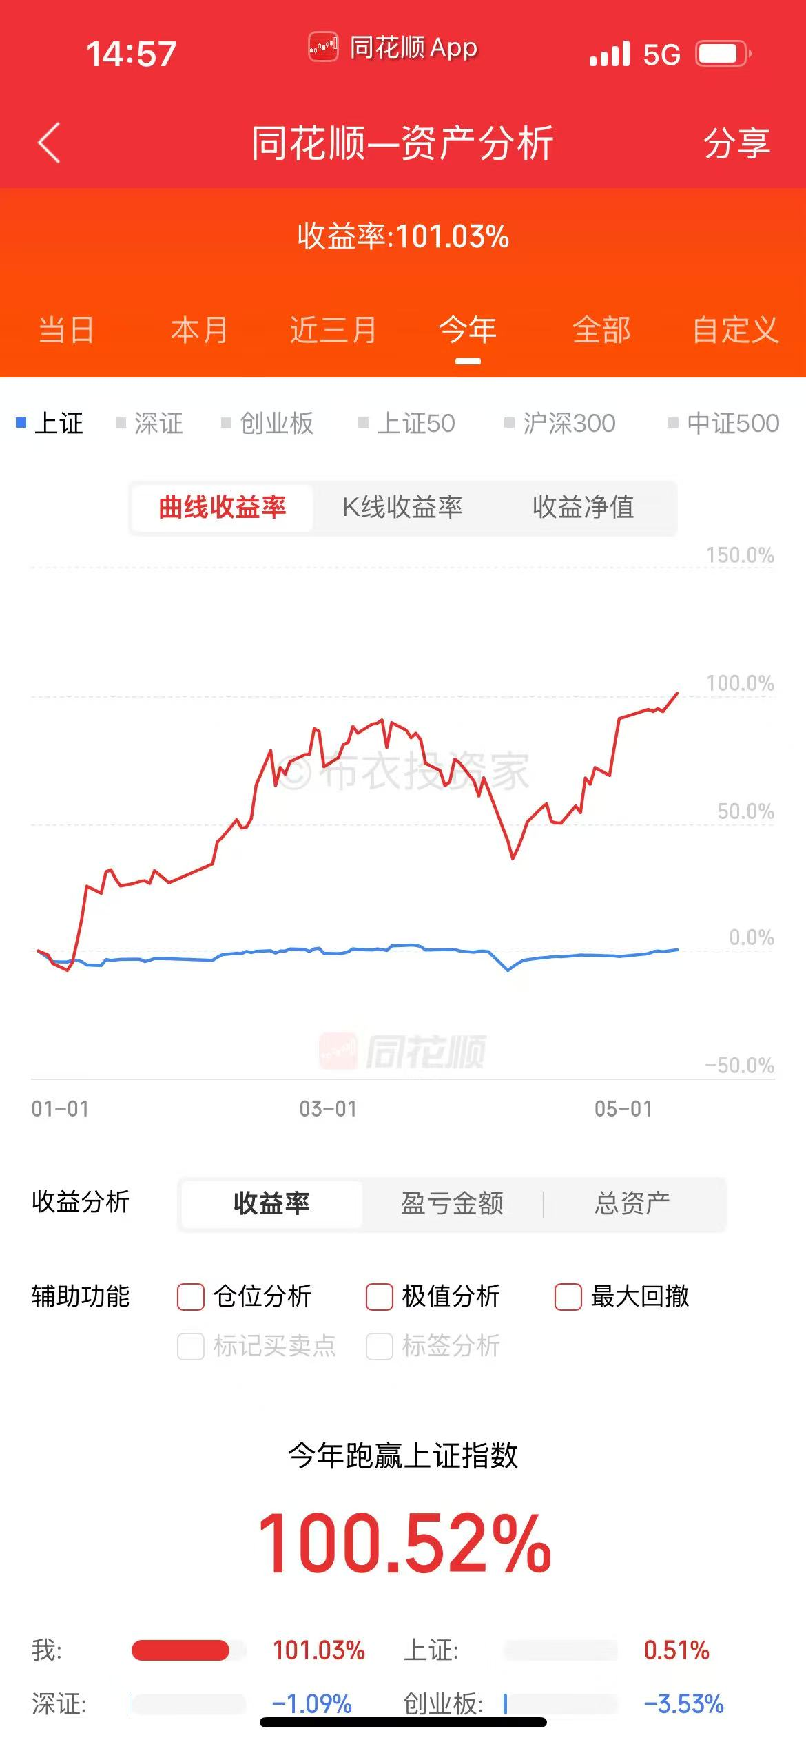Image resolution: width=806 pixels, height=1744 pixels.
Task: Toggle the 创业板 index legend marker
Action: click(x=226, y=422)
